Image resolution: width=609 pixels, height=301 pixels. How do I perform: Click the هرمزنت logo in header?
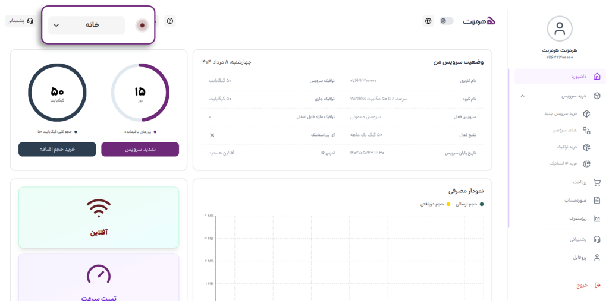point(479,21)
